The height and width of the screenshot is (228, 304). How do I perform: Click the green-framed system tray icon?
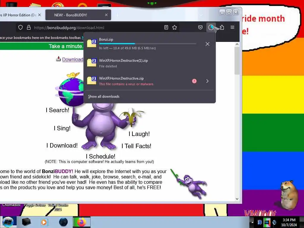coord(267,222)
